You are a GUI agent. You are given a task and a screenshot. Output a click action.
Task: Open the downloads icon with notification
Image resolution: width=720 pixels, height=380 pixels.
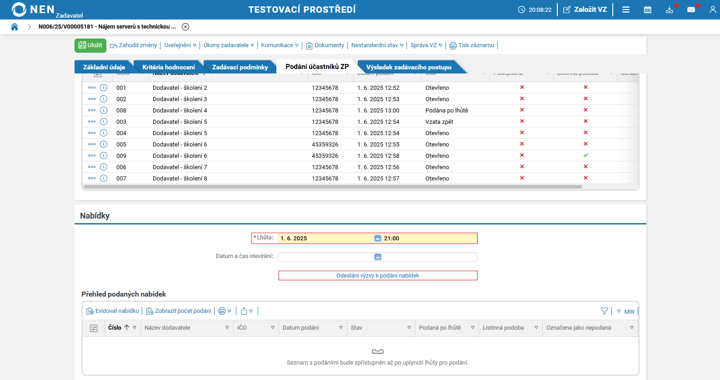(670, 10)
